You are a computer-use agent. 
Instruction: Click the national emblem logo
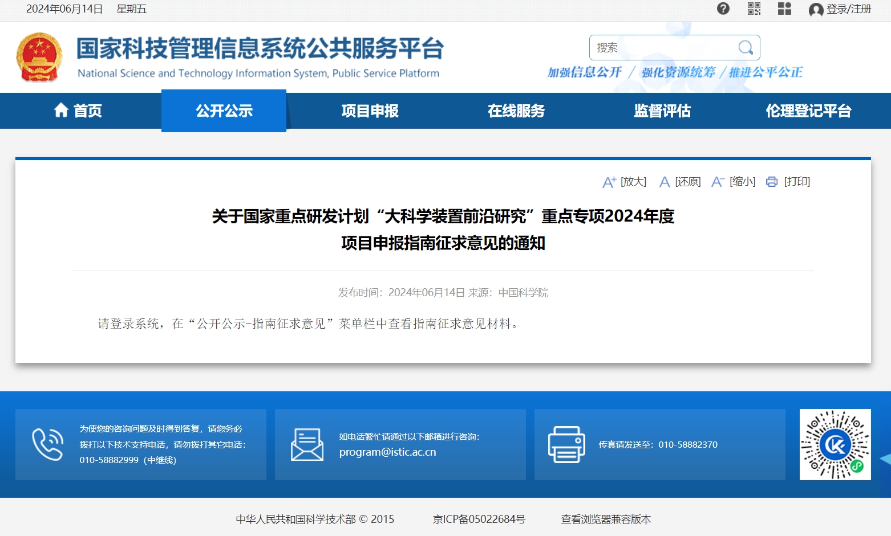point(39,57)
